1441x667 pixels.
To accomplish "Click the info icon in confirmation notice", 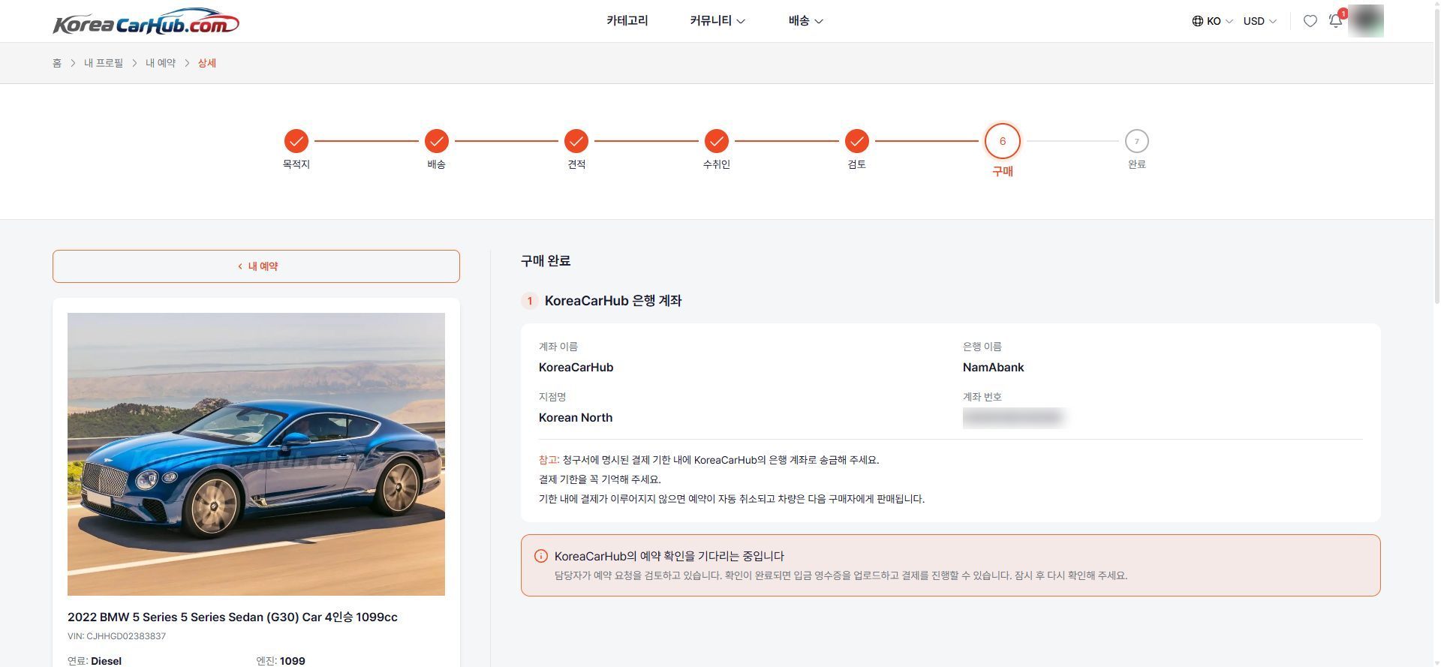I will [x=540, y=556].
